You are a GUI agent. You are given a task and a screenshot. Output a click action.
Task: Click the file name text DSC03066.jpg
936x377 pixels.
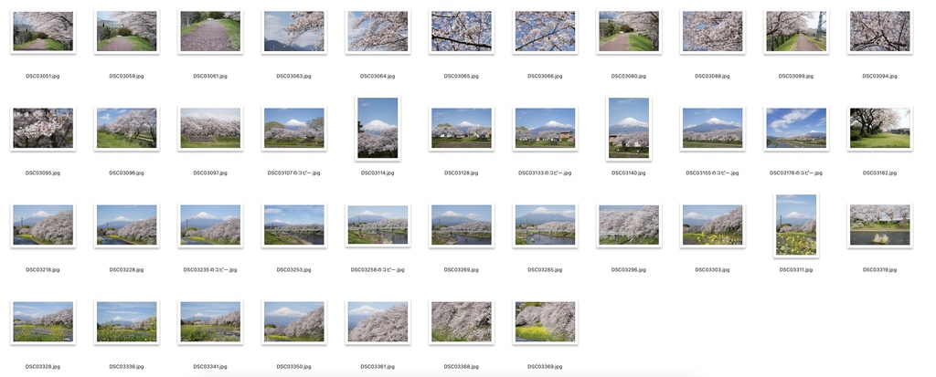(545, 77)
